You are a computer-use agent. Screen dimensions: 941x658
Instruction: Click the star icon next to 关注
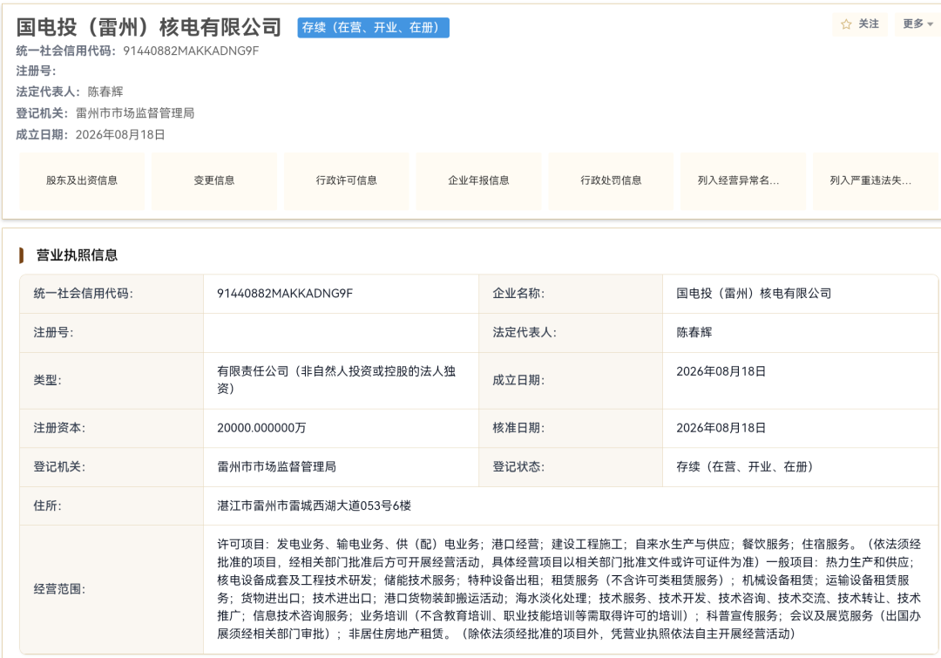(x=846, y=24)
